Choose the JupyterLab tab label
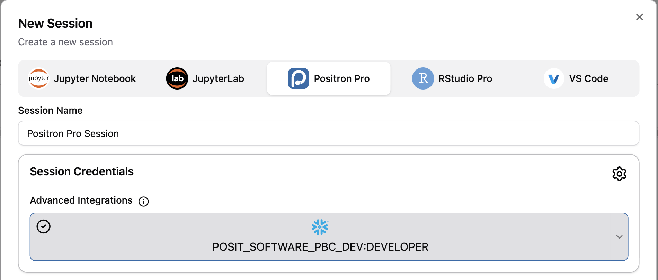 pyautogui.click(x=218, y=78)
